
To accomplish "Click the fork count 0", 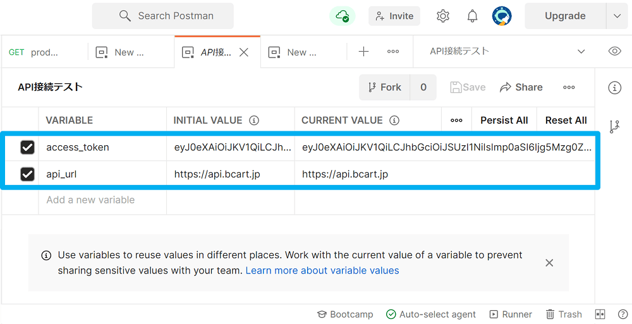I will 423,87.
